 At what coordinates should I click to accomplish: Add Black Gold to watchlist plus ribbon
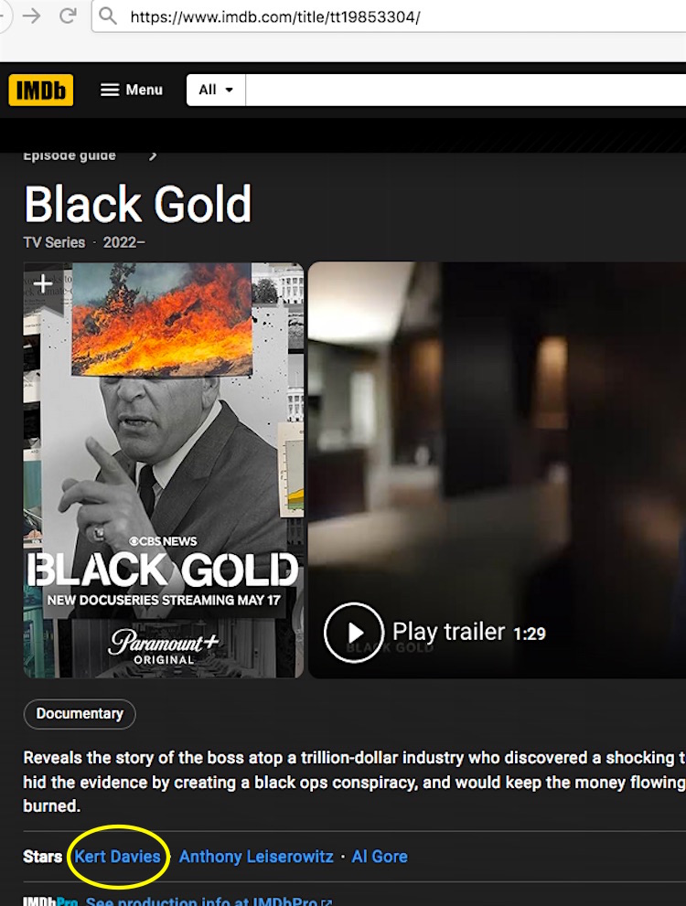[43, 285]
